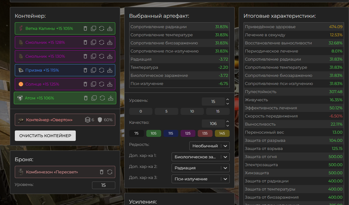Save the Атом +15 106% artifact
The width and height of the screenshot is (349, 205).
111,98
